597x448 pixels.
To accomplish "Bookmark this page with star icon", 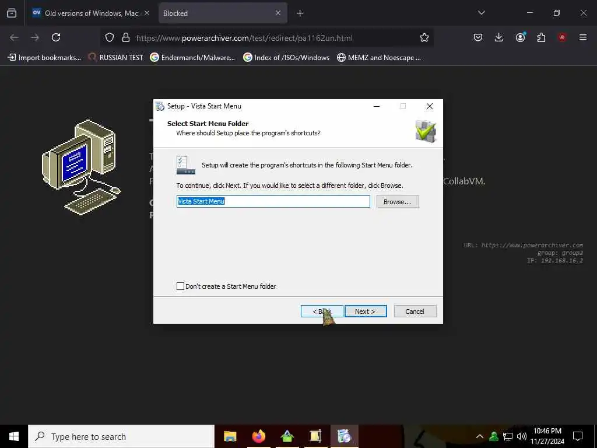I will click(x=424, y=37).
